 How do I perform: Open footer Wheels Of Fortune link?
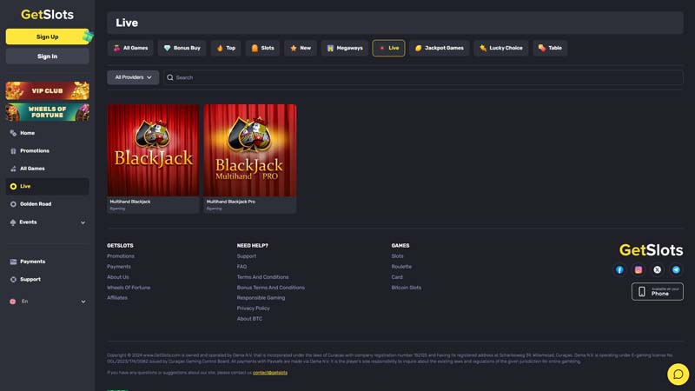click(x=129, y=288)
